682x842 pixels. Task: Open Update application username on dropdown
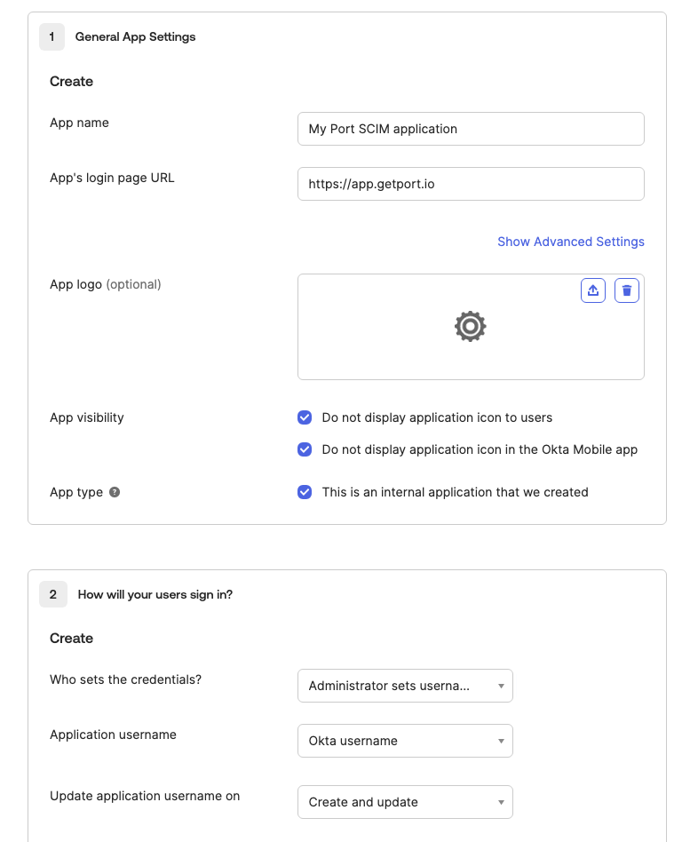[406, 802]
